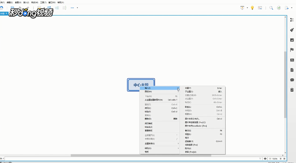Expand the Export dropdown arrow
296x163 pixels.
pos(291,8)
